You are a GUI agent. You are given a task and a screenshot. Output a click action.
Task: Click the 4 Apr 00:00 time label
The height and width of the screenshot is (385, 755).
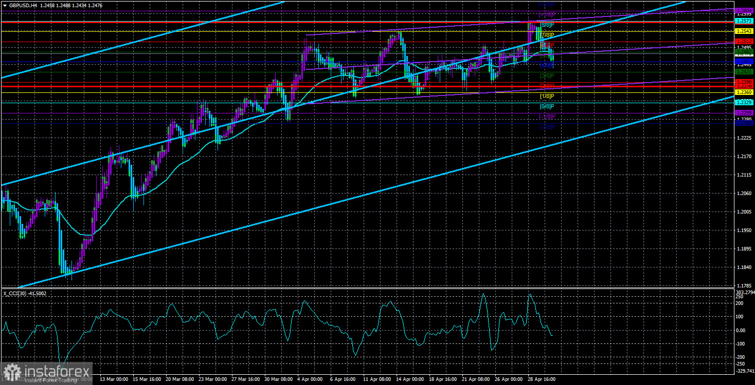point(311,379)
